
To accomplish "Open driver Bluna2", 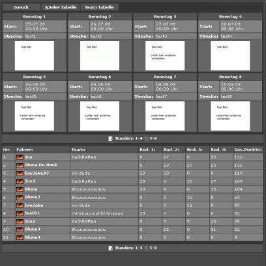I will click(33, 197).
